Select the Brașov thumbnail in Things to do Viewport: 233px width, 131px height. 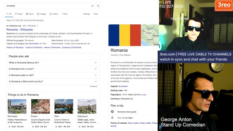40,106
